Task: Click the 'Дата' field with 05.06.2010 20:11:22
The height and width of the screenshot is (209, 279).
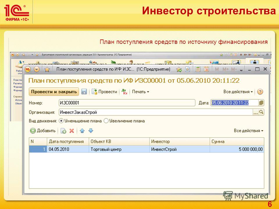Action: [x=234, y=103]
